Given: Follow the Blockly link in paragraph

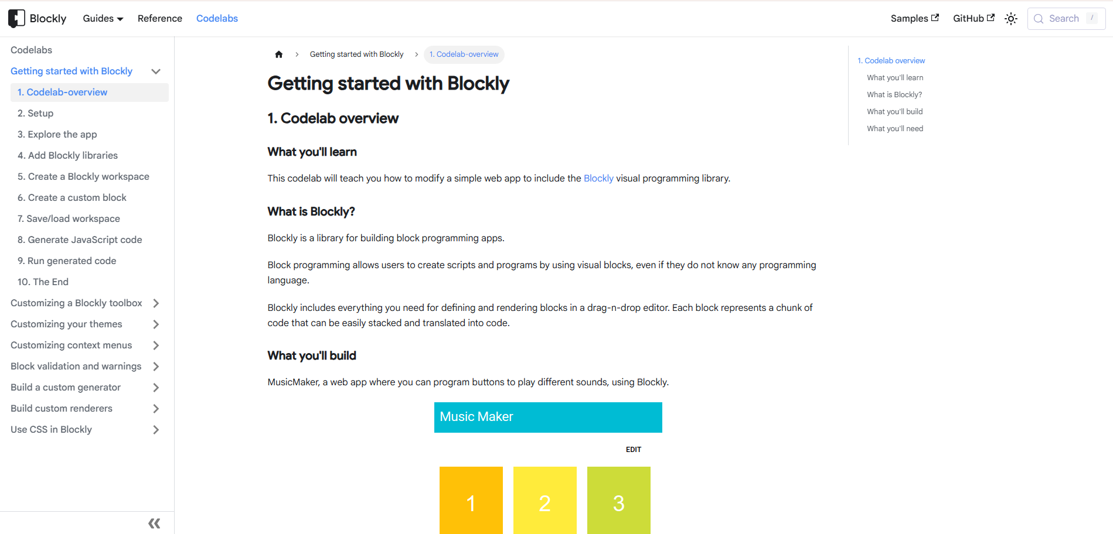Looking at the screenshot, I should [x=598, y=179].
